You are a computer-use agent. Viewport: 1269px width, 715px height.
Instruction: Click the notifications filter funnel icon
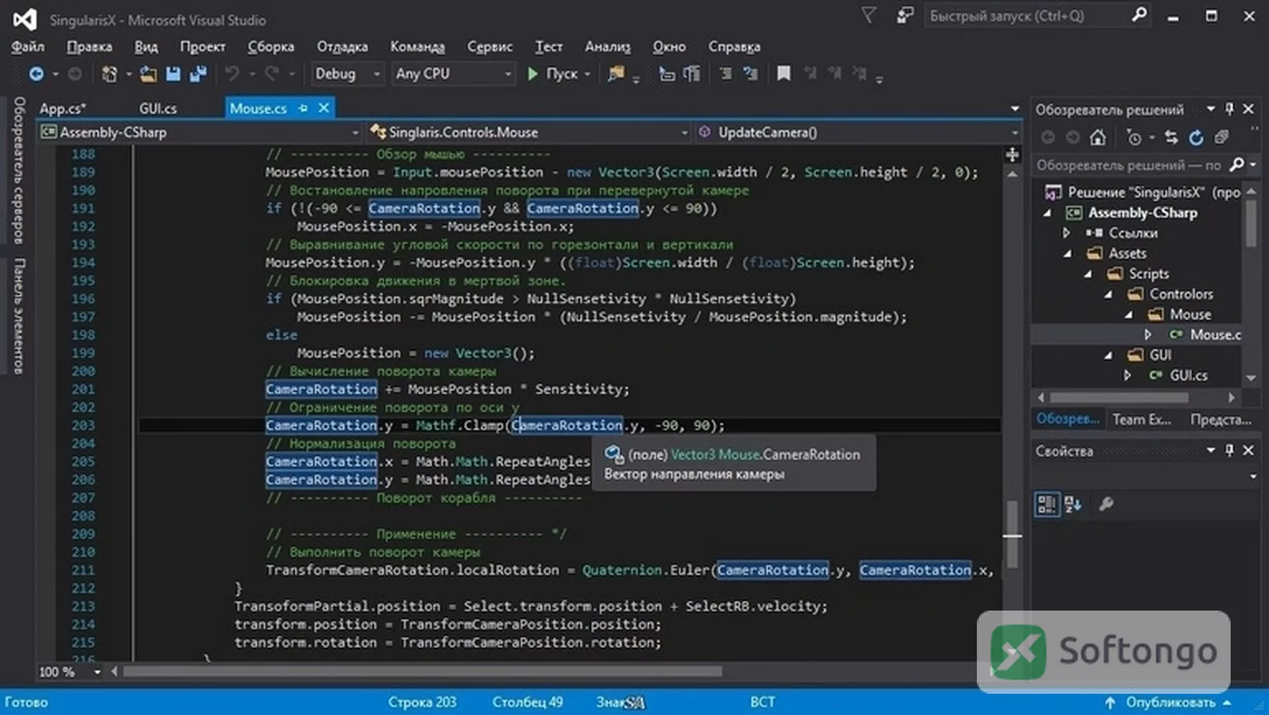click(x=869, y=15)
